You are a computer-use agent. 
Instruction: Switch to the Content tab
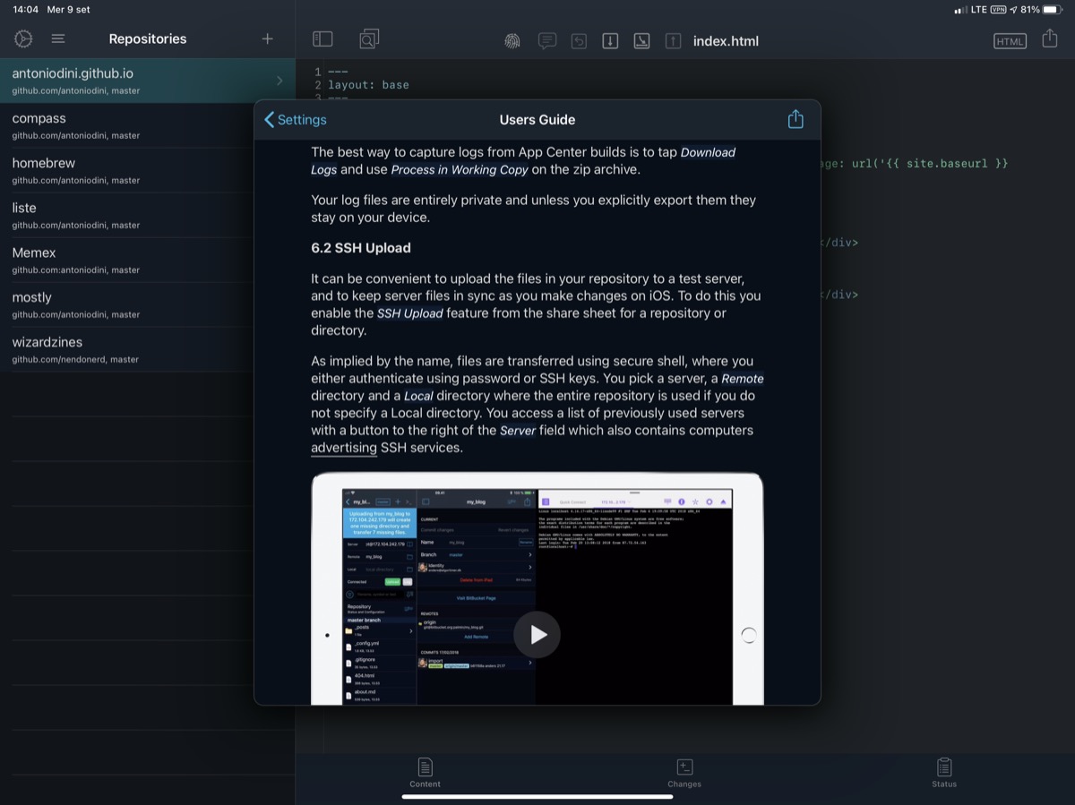click(x=425, y=773)
